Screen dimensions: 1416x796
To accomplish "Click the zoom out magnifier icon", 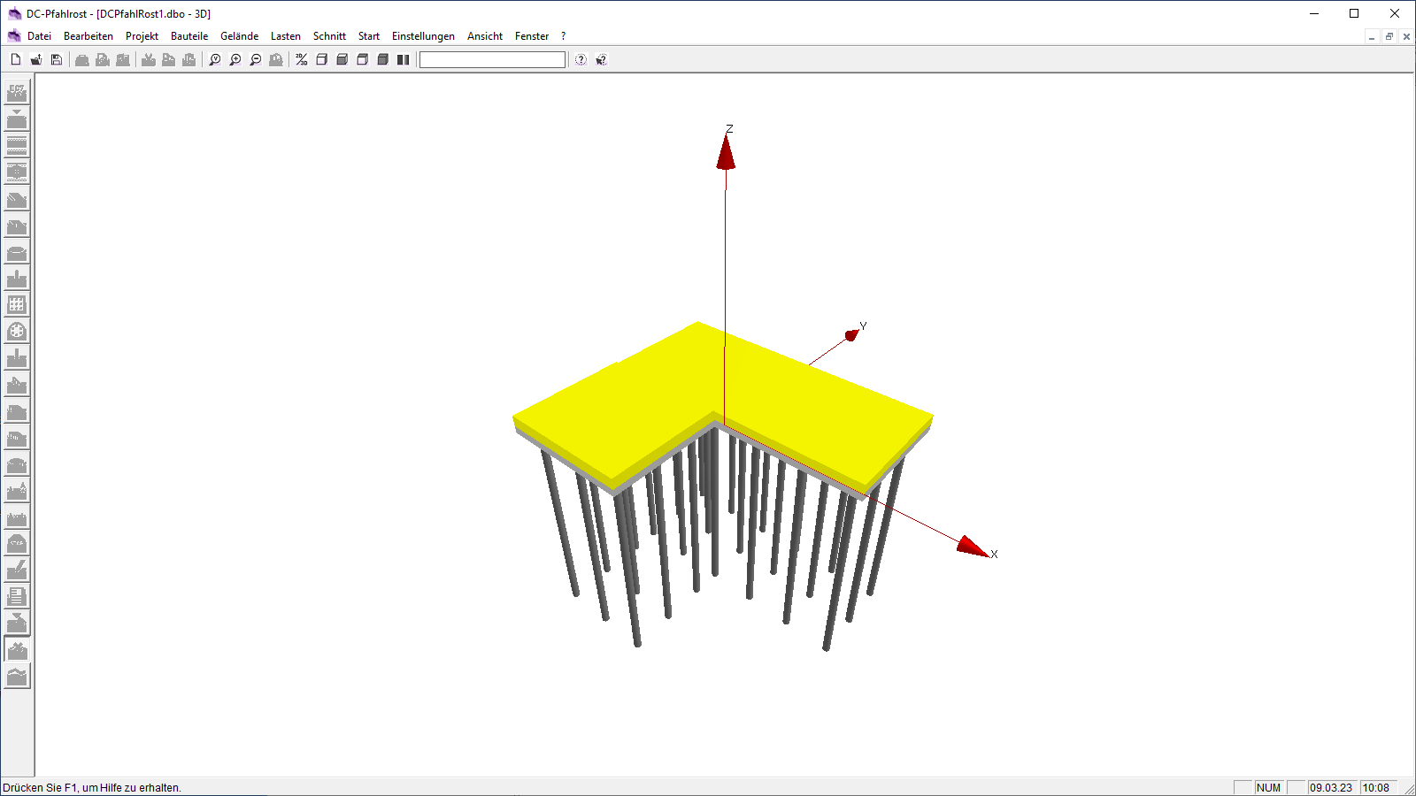I will coord(256,60).
